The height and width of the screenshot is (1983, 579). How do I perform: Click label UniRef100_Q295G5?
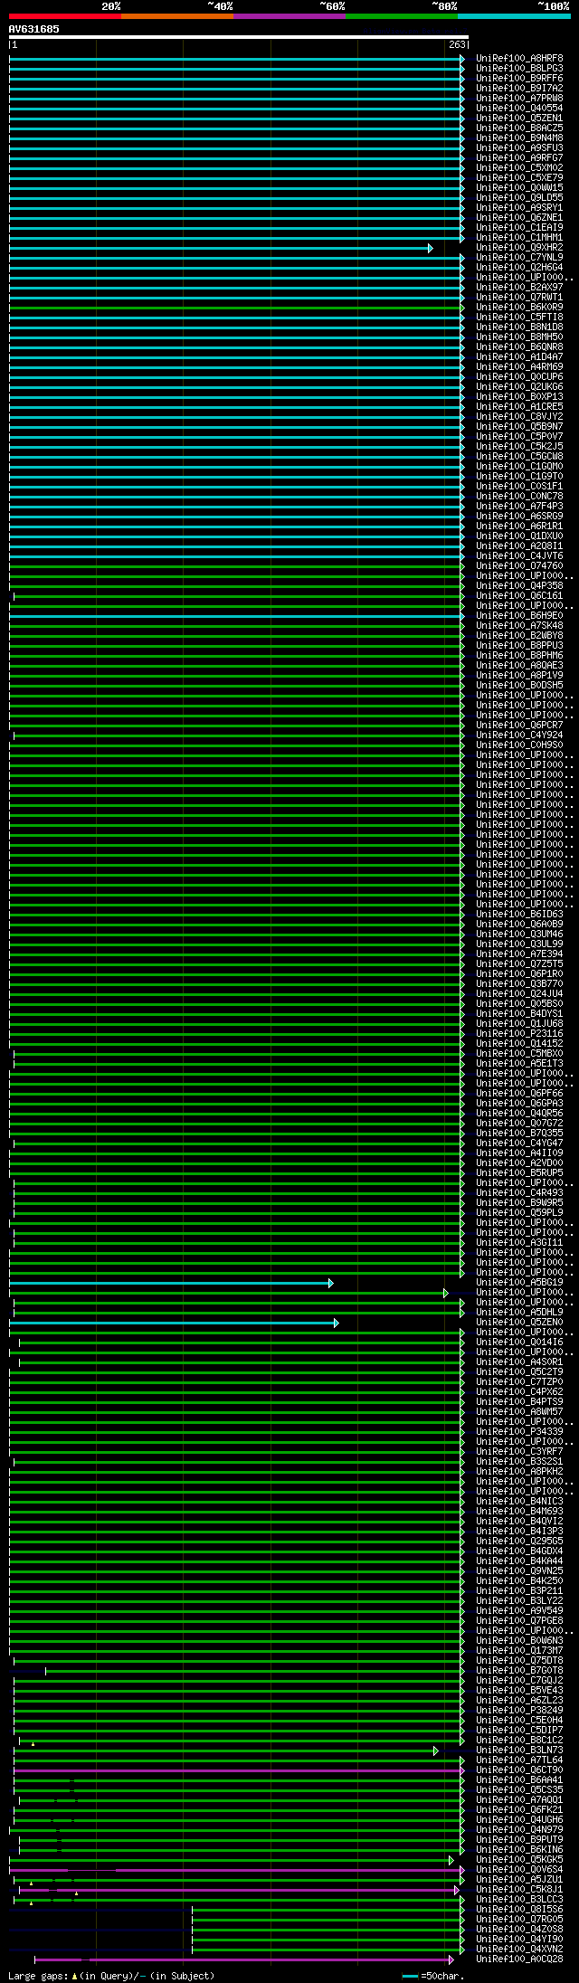coord(519,1542)
